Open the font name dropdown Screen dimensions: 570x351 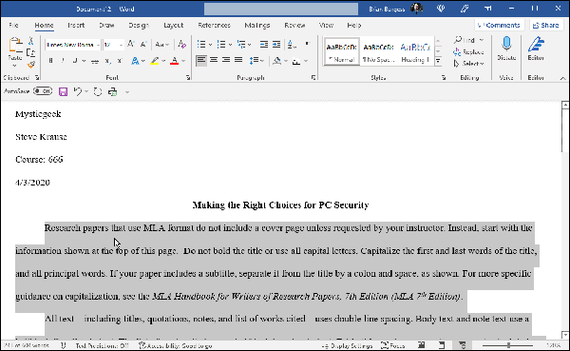pyautogui.click(x=98, y=45)
